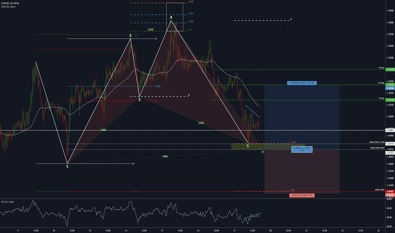Click pattern point marker 1

pos(67,167)
